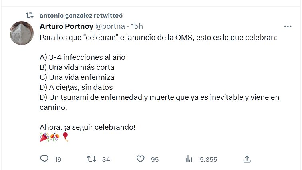Viewport: 302px width, 170px height.
Task: Click the reply count 19
Action: click(x=58, y=159)
